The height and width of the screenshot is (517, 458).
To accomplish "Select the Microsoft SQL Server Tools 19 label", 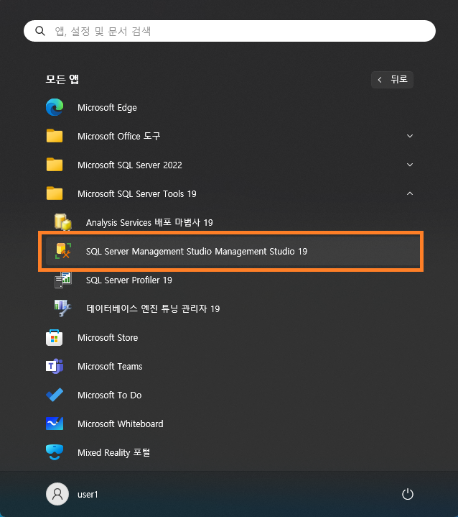I will point(137,193).
